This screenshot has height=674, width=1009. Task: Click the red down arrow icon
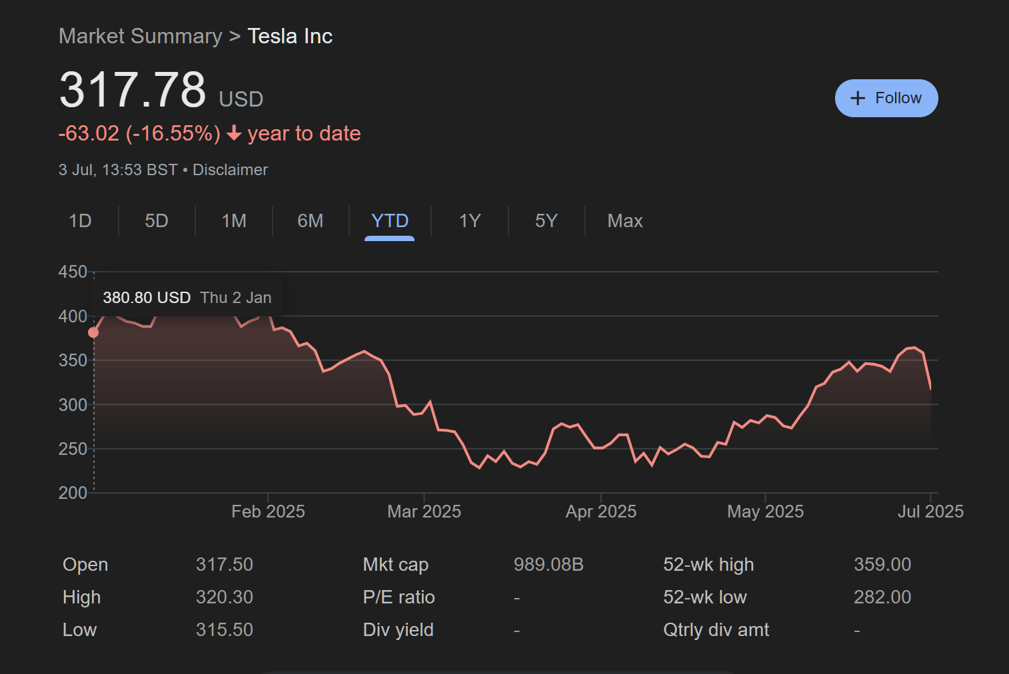point(234,134)
